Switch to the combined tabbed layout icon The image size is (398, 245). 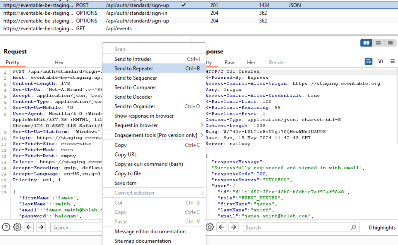click(x=390, y=43)
